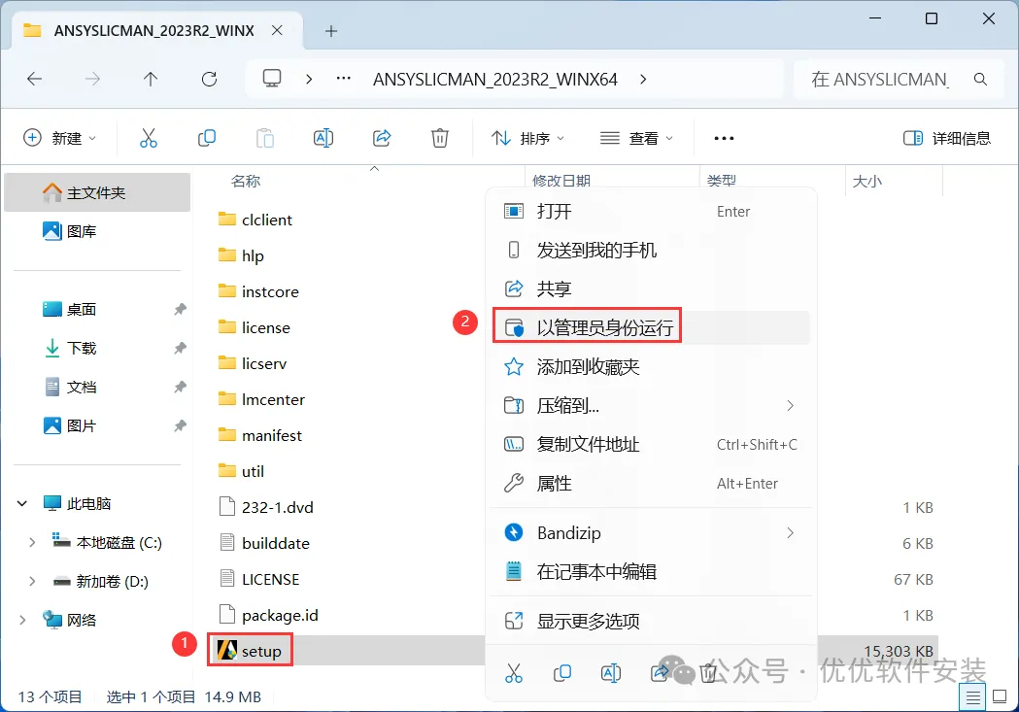Click ANSYSLICMAN_2023R2_WINX64 in the address bar

coord(495,80)
